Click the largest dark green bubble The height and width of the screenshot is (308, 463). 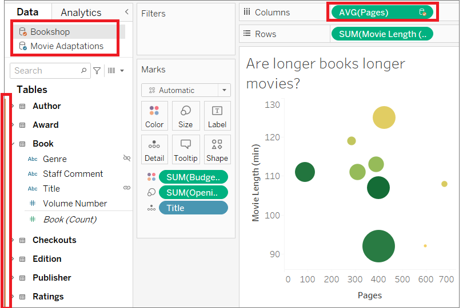pos(378,246)
